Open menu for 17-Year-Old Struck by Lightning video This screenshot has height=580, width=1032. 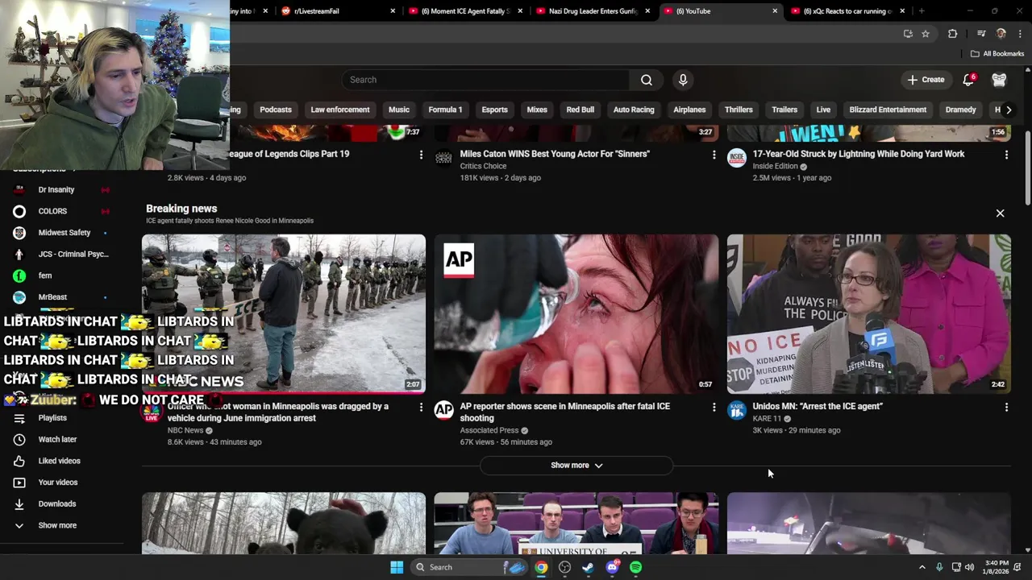point(1006,155)
